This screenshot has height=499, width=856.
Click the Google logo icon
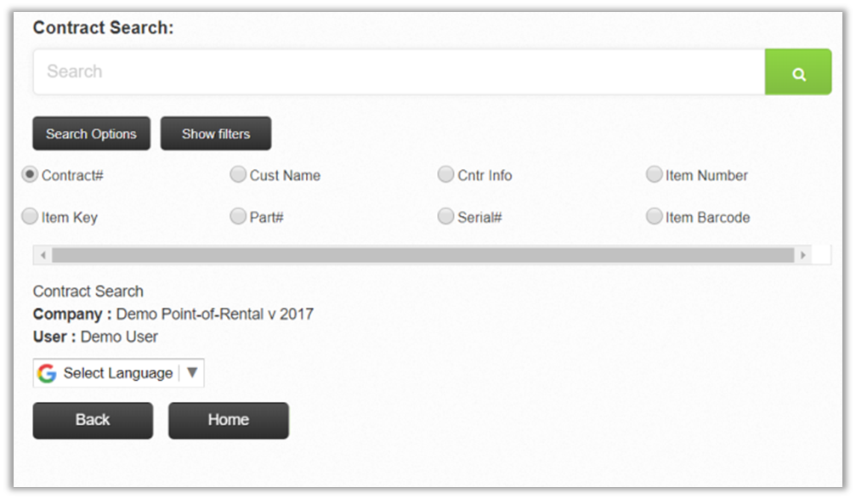(x=47, y=373)
